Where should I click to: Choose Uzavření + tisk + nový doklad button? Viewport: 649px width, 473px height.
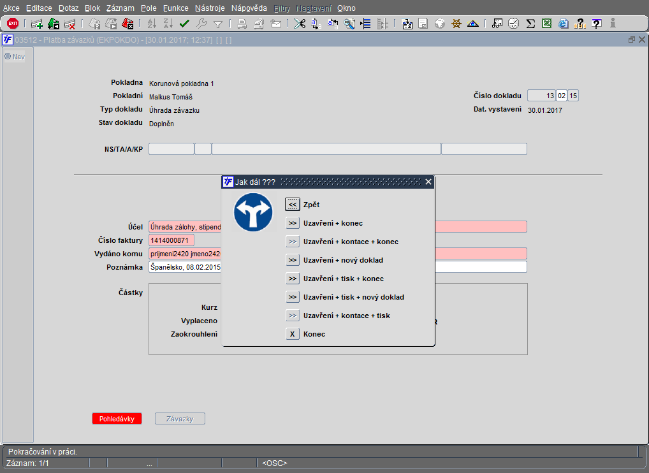(x=292, y=297)
